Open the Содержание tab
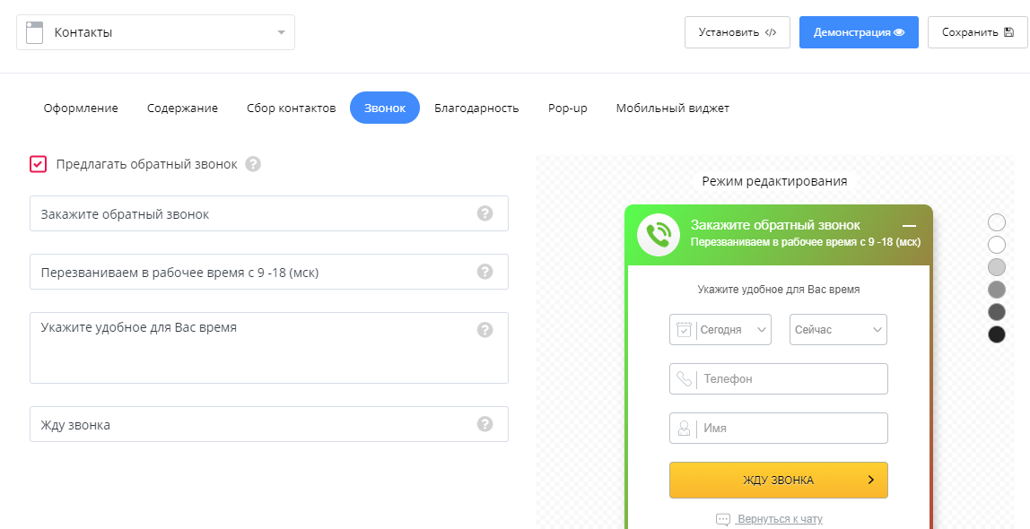Screen dimensions: 1030x529 183,108
